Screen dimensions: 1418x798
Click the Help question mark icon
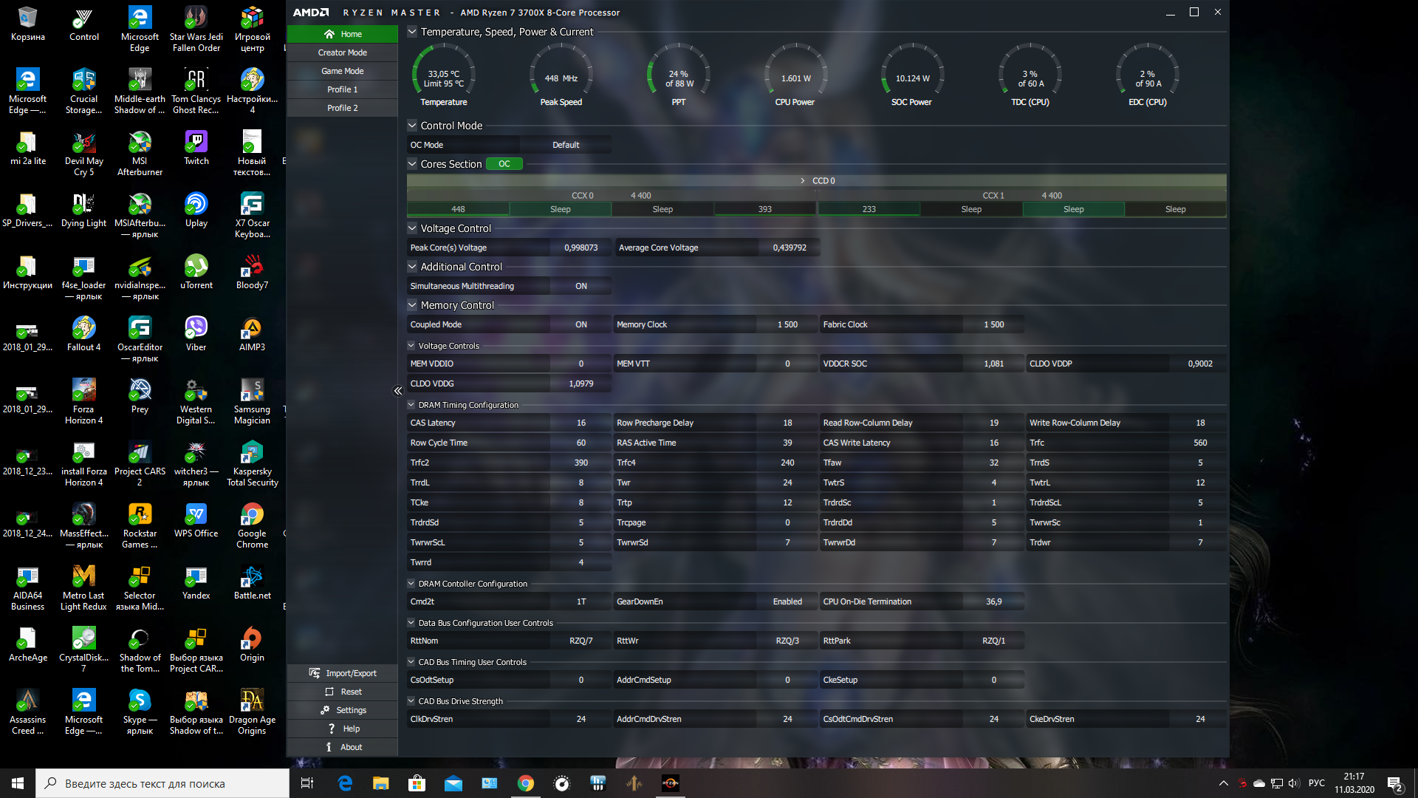332,729
